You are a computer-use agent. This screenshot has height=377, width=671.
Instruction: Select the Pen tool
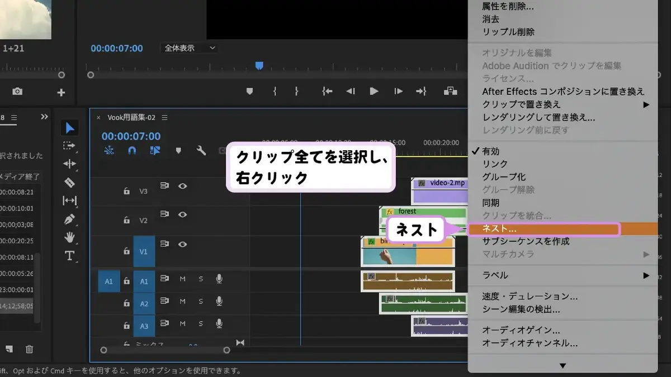pos(69,219)
